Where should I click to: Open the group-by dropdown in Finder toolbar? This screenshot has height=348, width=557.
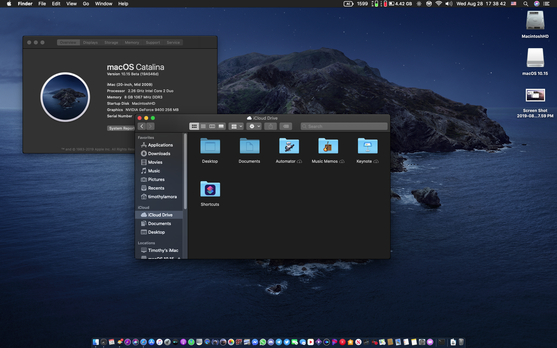point(236,126)
